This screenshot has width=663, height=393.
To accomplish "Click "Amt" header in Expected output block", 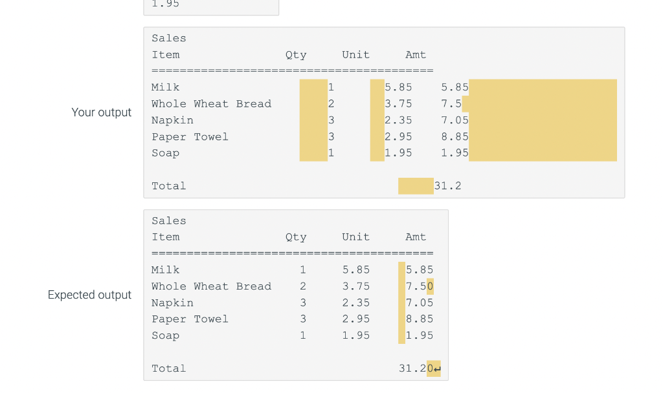I will [x=416, y=237].
